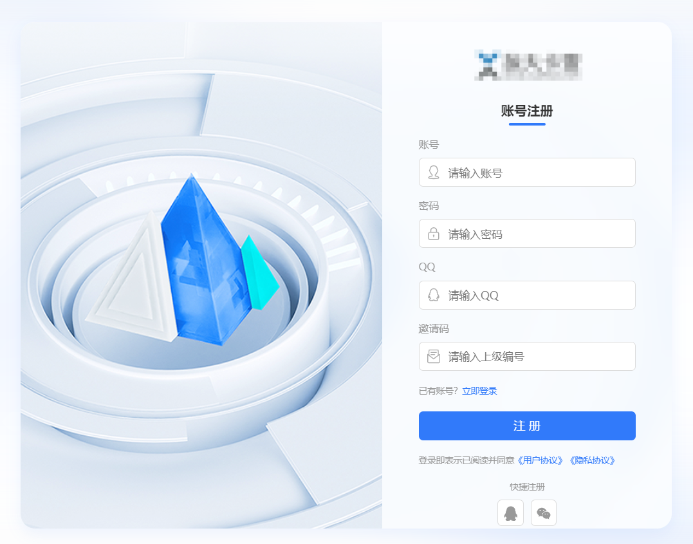The image size is (693, 544).
Task: Open the 立即登录 link
Action: 479,391
